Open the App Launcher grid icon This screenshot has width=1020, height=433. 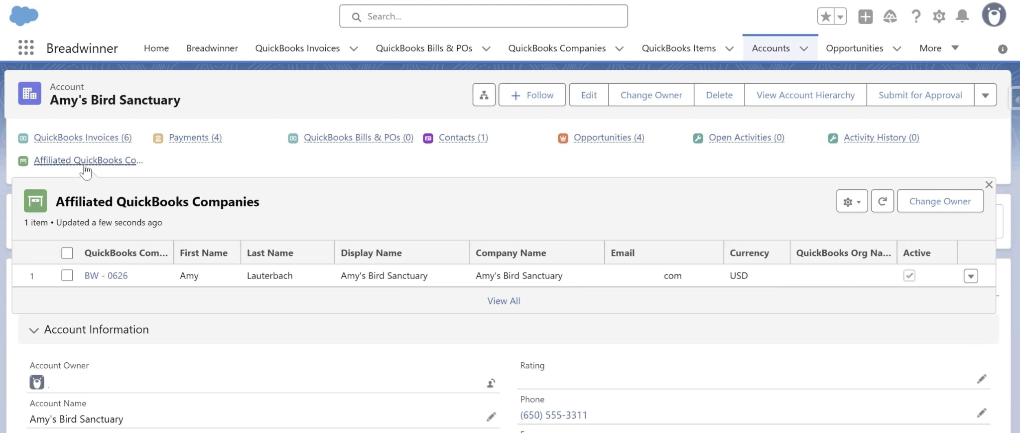click(x=26, y=48)
